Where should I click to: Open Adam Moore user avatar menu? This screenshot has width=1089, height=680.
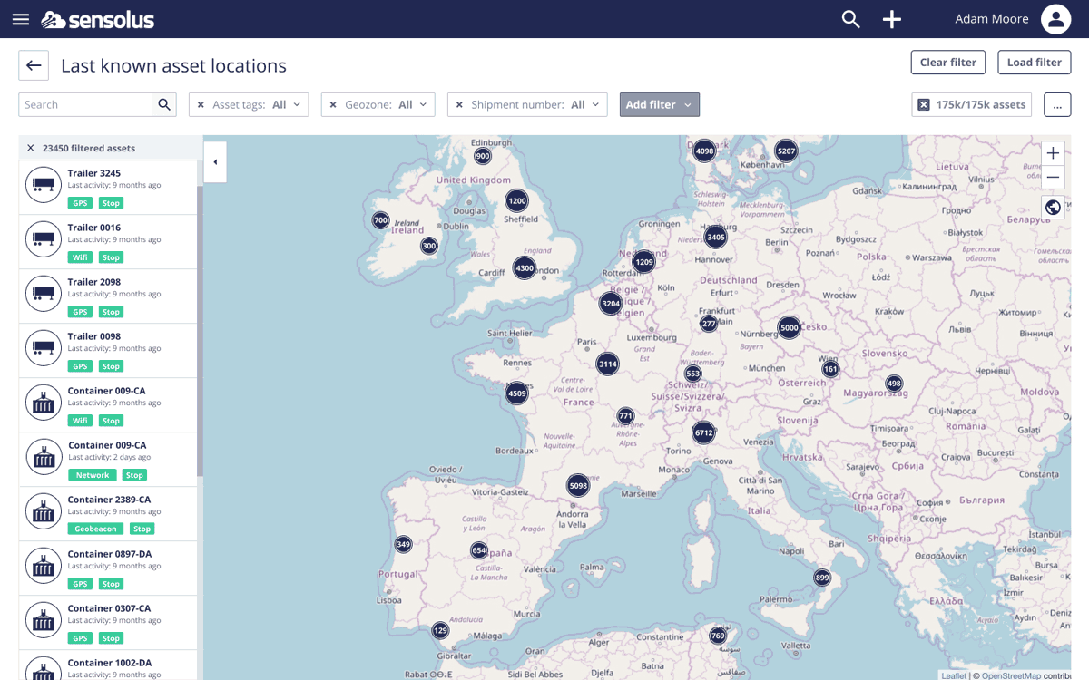[x=1056, y=19]
